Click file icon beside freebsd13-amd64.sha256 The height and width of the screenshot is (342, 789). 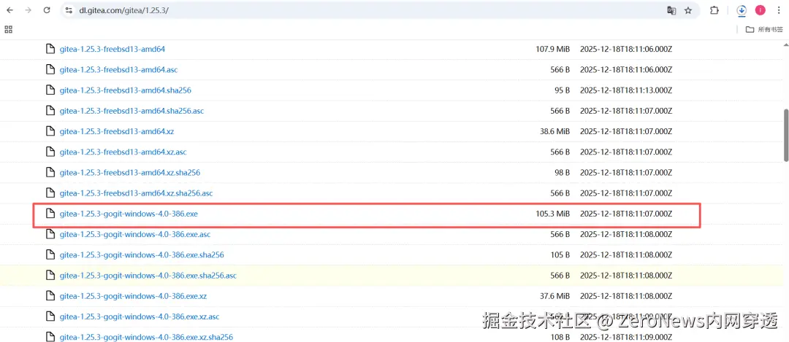point(50,90)
